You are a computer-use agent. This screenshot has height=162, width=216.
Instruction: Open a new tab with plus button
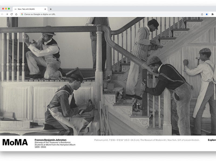[51, 9]
